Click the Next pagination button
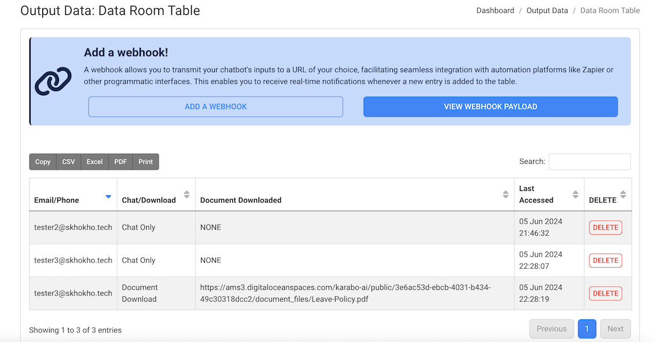The image size is (655, 342). 615,329
